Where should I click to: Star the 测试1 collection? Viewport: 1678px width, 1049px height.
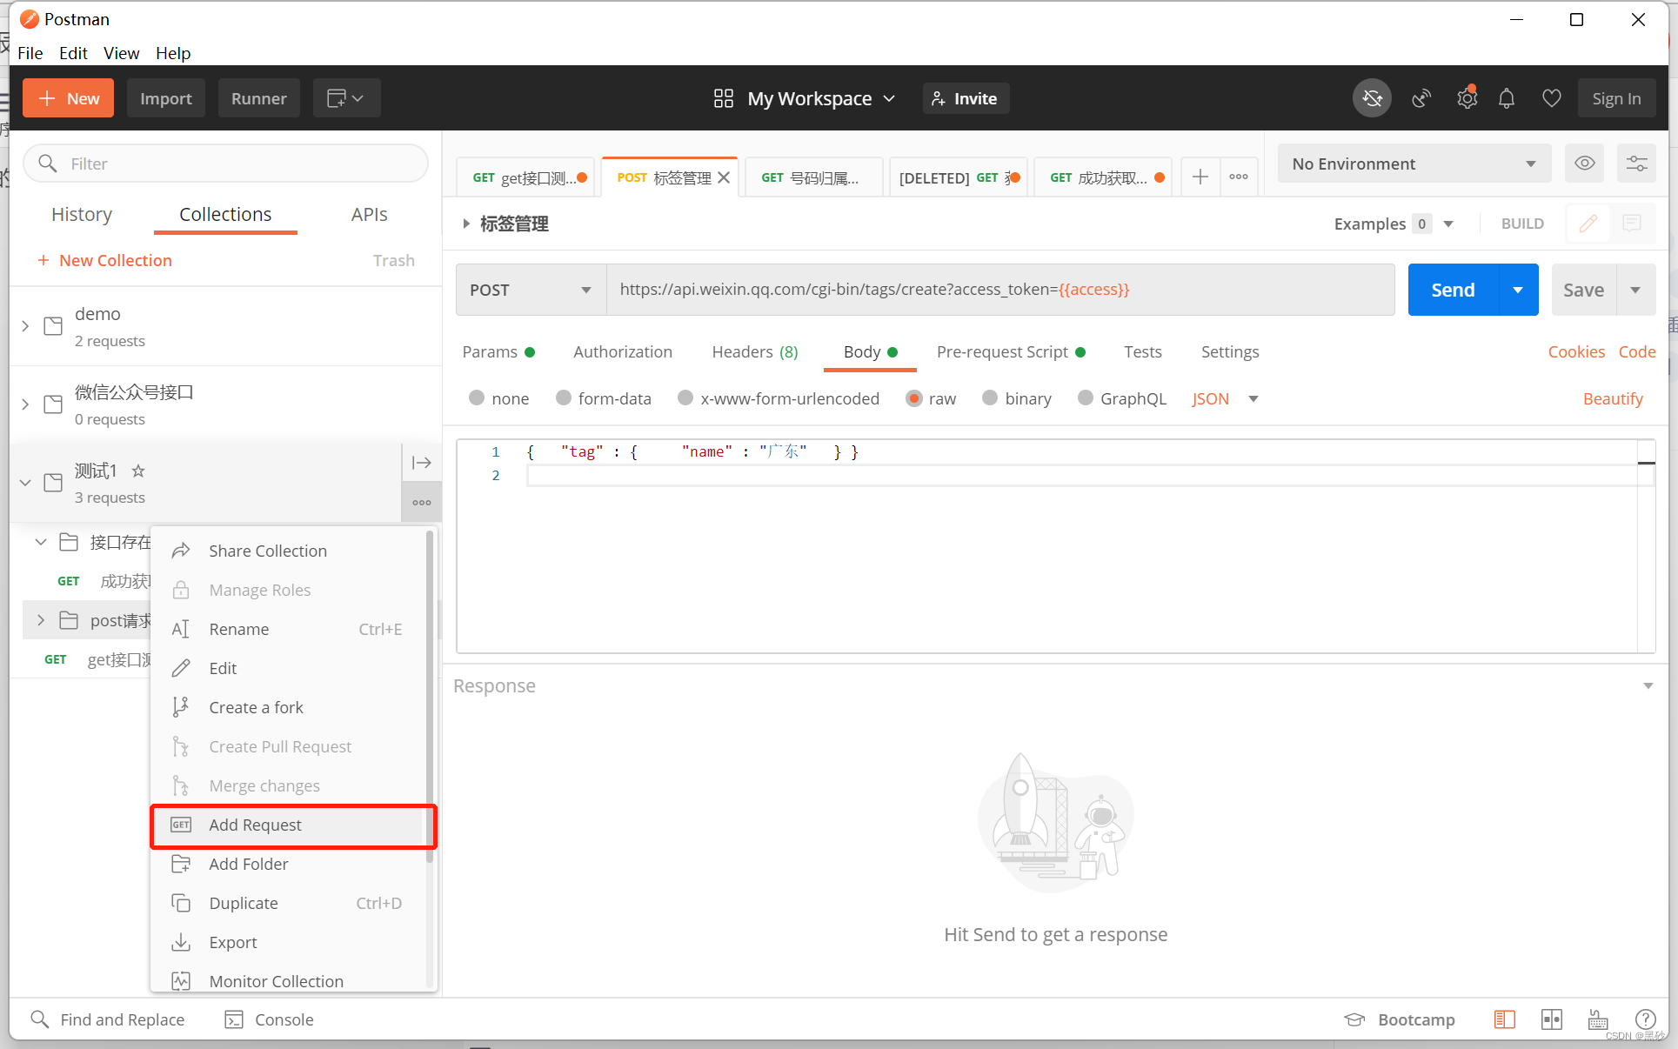[138, 471]
